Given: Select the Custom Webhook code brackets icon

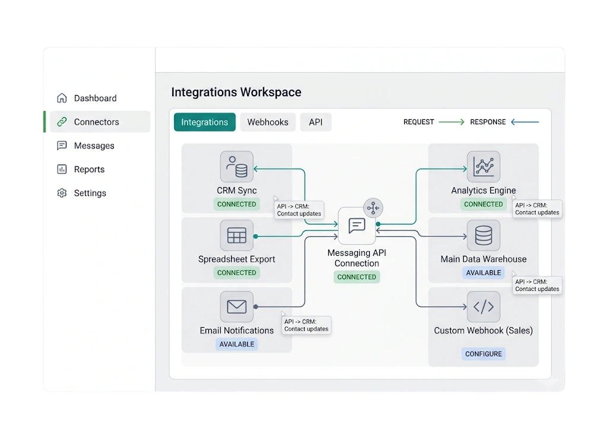Looking at the screenshot, I should [483, 306].
